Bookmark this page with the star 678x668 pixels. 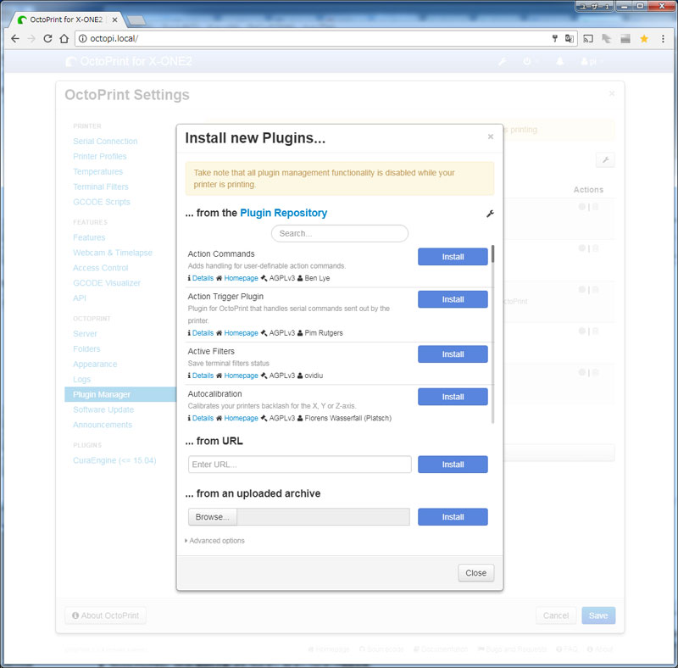[x=644, y=38]
